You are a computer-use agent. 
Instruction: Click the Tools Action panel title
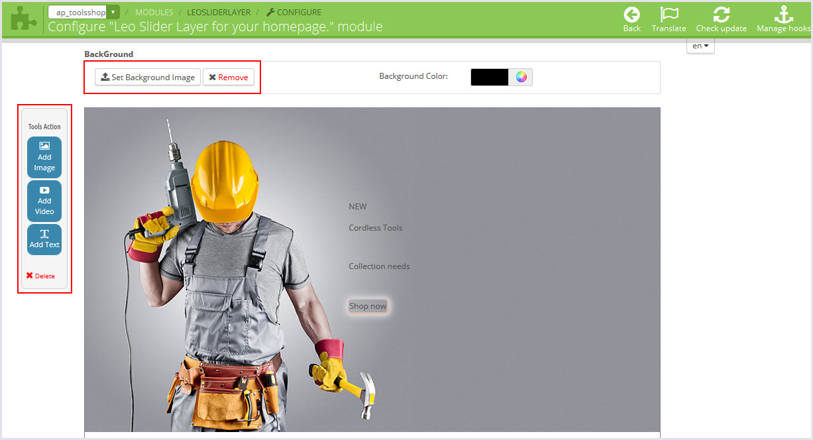[x=44, y=127]
